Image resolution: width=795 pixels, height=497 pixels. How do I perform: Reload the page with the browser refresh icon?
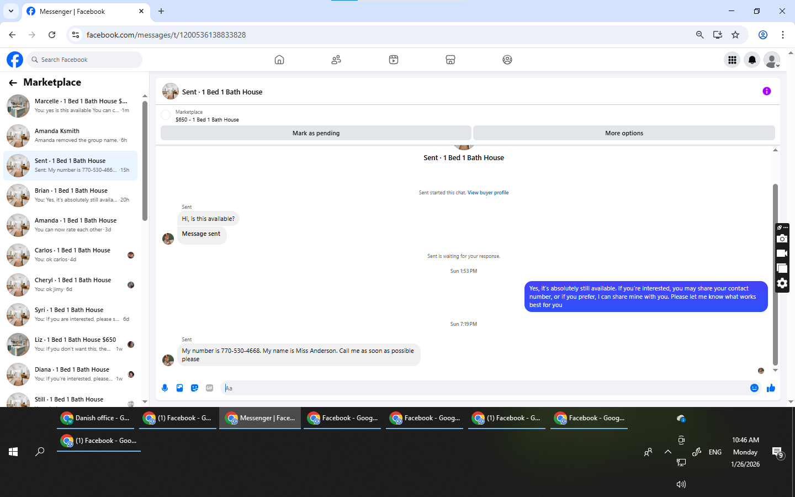coord(52,35)
